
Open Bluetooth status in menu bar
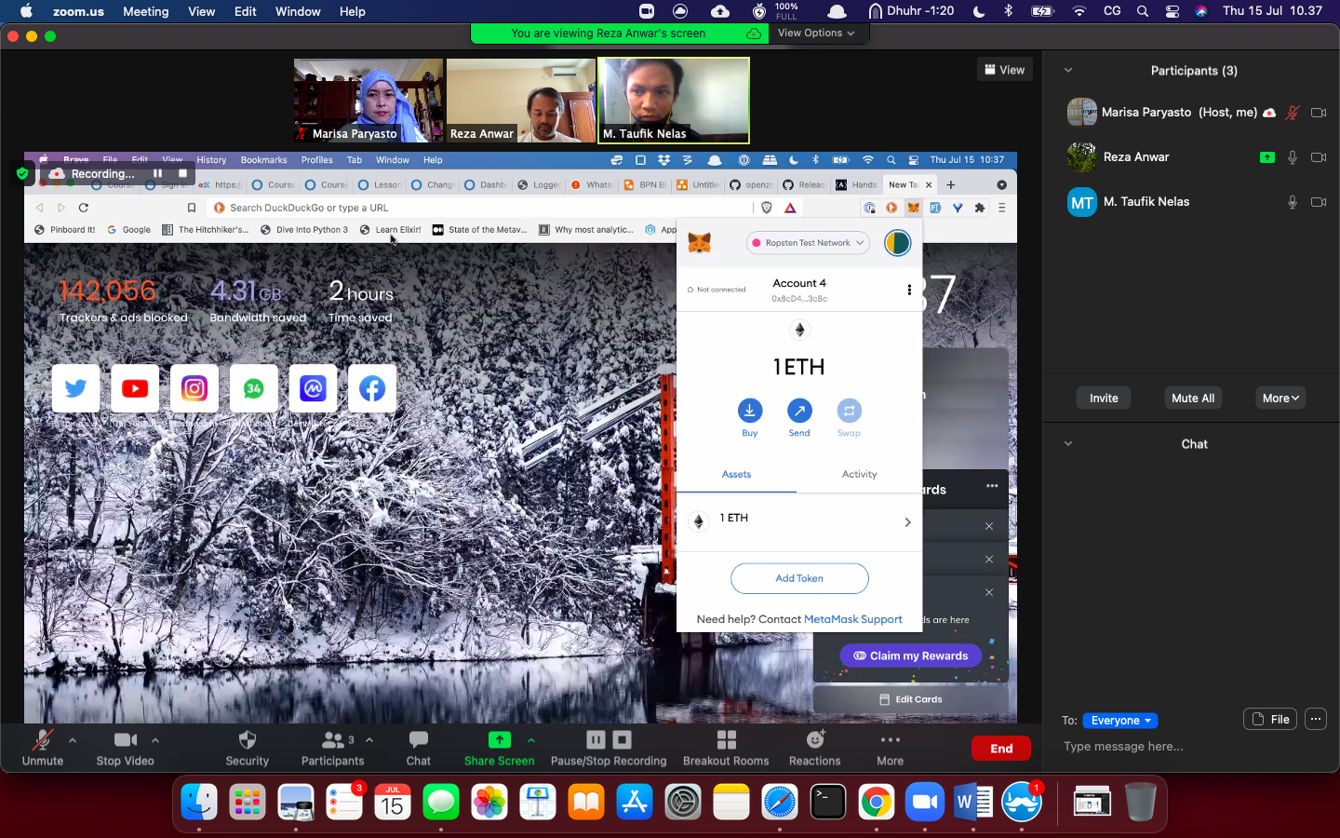1009,11
